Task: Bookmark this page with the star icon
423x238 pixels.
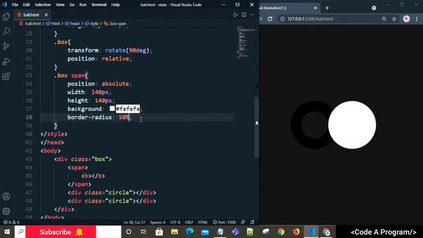Action: [394, 19]
